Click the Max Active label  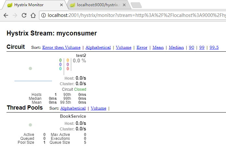(60, 135)
